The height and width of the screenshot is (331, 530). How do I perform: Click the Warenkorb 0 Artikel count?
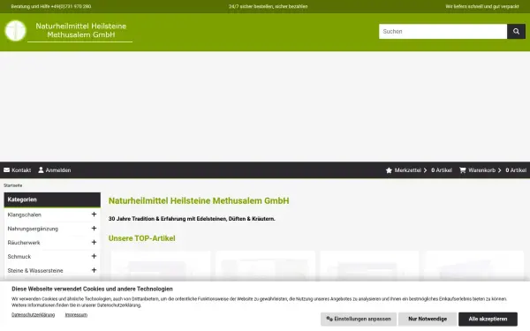click(516, 170)
